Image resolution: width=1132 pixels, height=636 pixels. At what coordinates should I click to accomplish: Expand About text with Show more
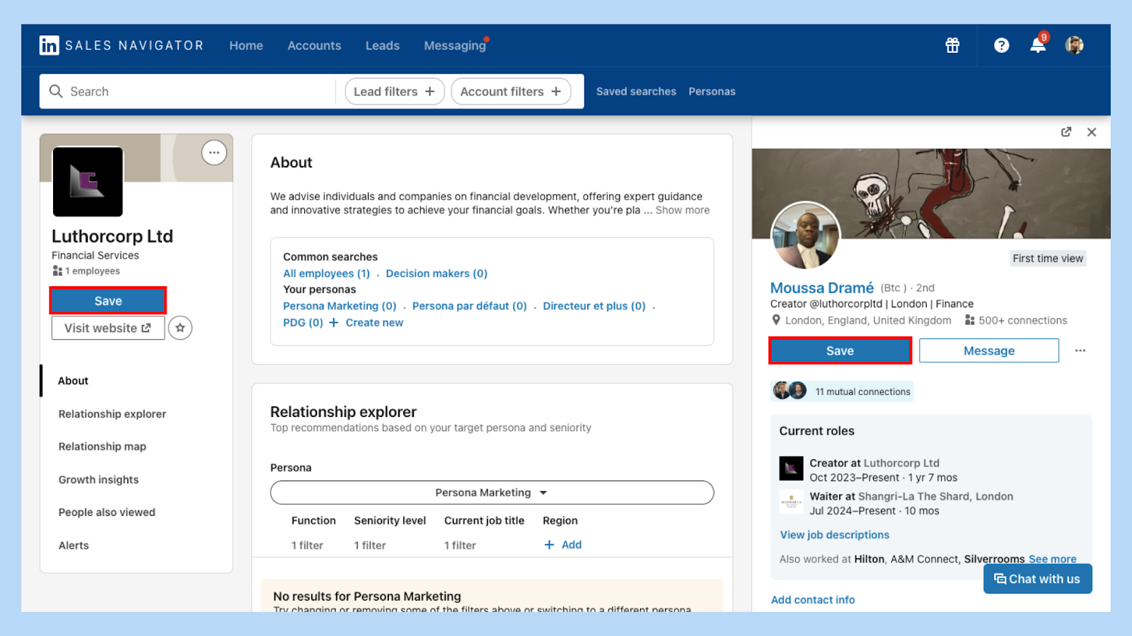pyautogui.click(x=682, y=210)
